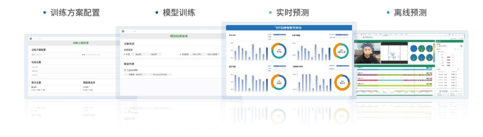Click the HRV_PPG data source tag
The image size is (483, 137).
pyautogui.click(x=196, y=54)
